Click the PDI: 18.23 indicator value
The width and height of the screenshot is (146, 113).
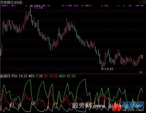coord(19,76)
